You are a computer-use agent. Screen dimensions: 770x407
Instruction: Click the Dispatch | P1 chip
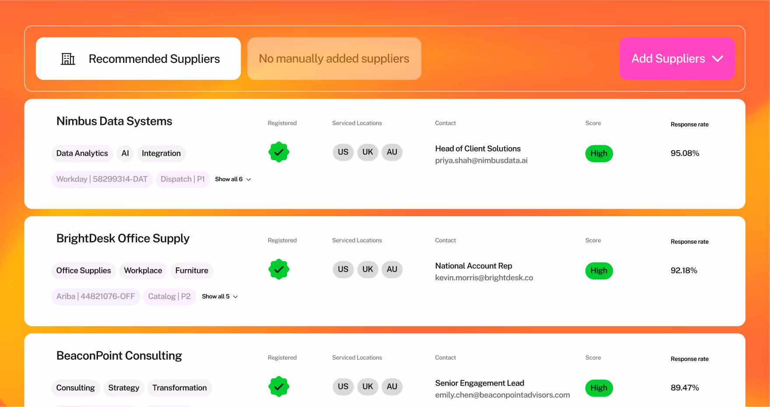(182, 179)
